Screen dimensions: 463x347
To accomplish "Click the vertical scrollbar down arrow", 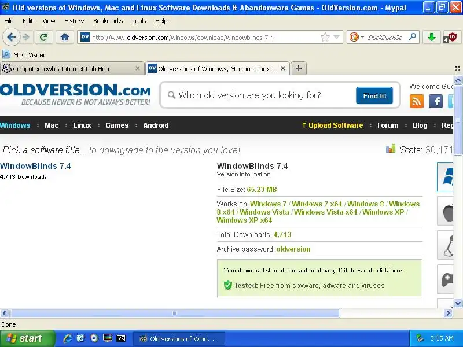I will click(x=458, y=303).
